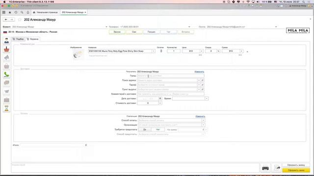This screenshot has height=176, width=314.
Task: Open the paper plane sidebar icon
Action: 6,91
